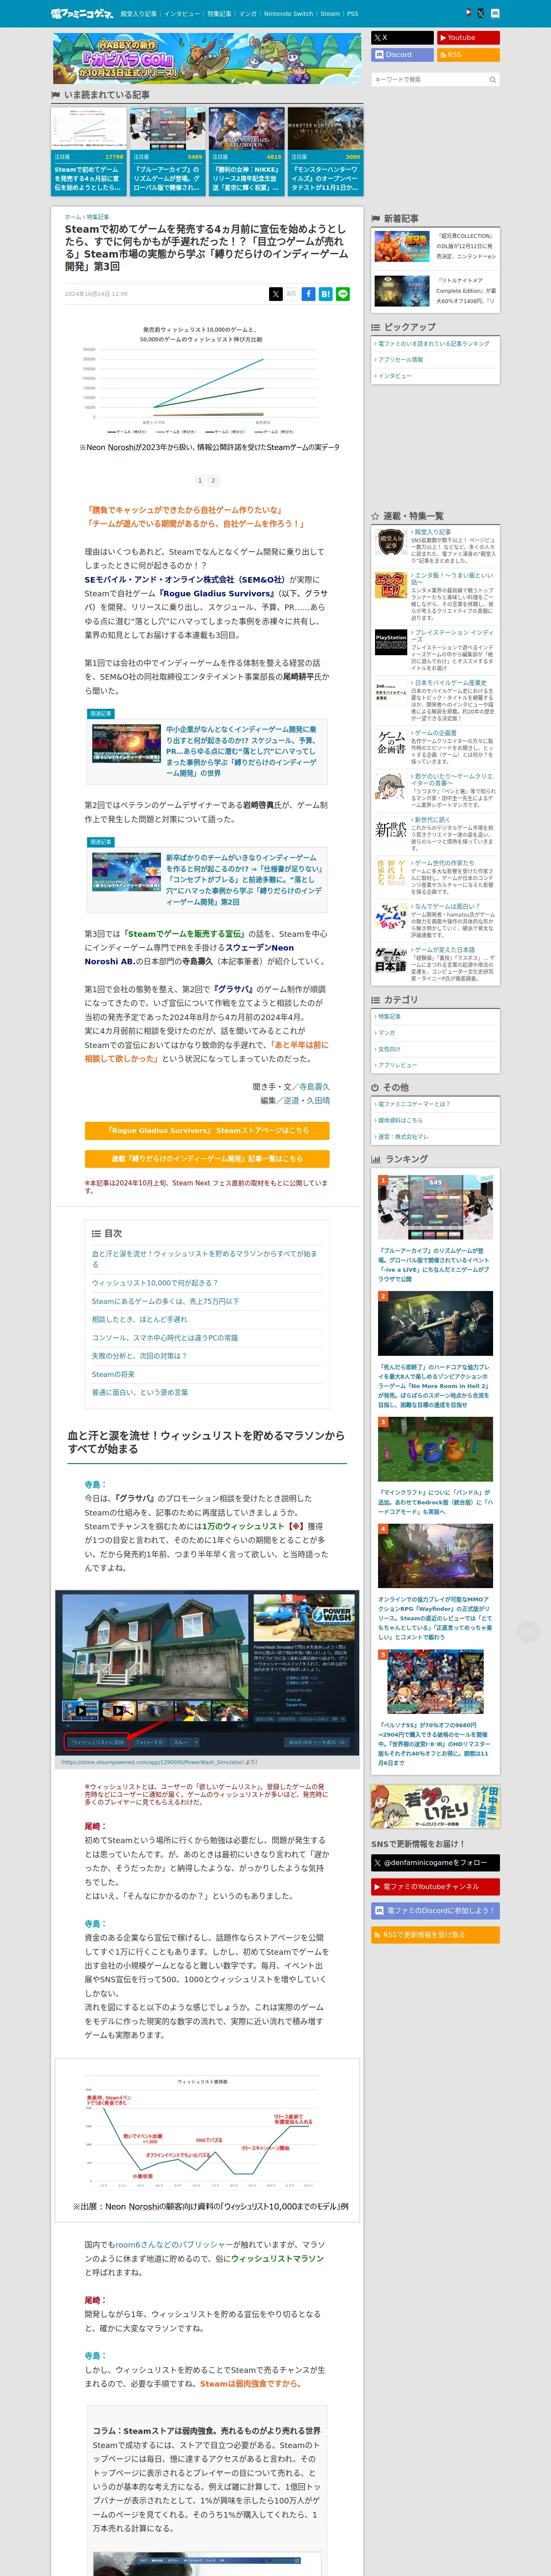Open アプリセール情報 pickup link
The image size is (551, 2576).
(x=400, y=360)
